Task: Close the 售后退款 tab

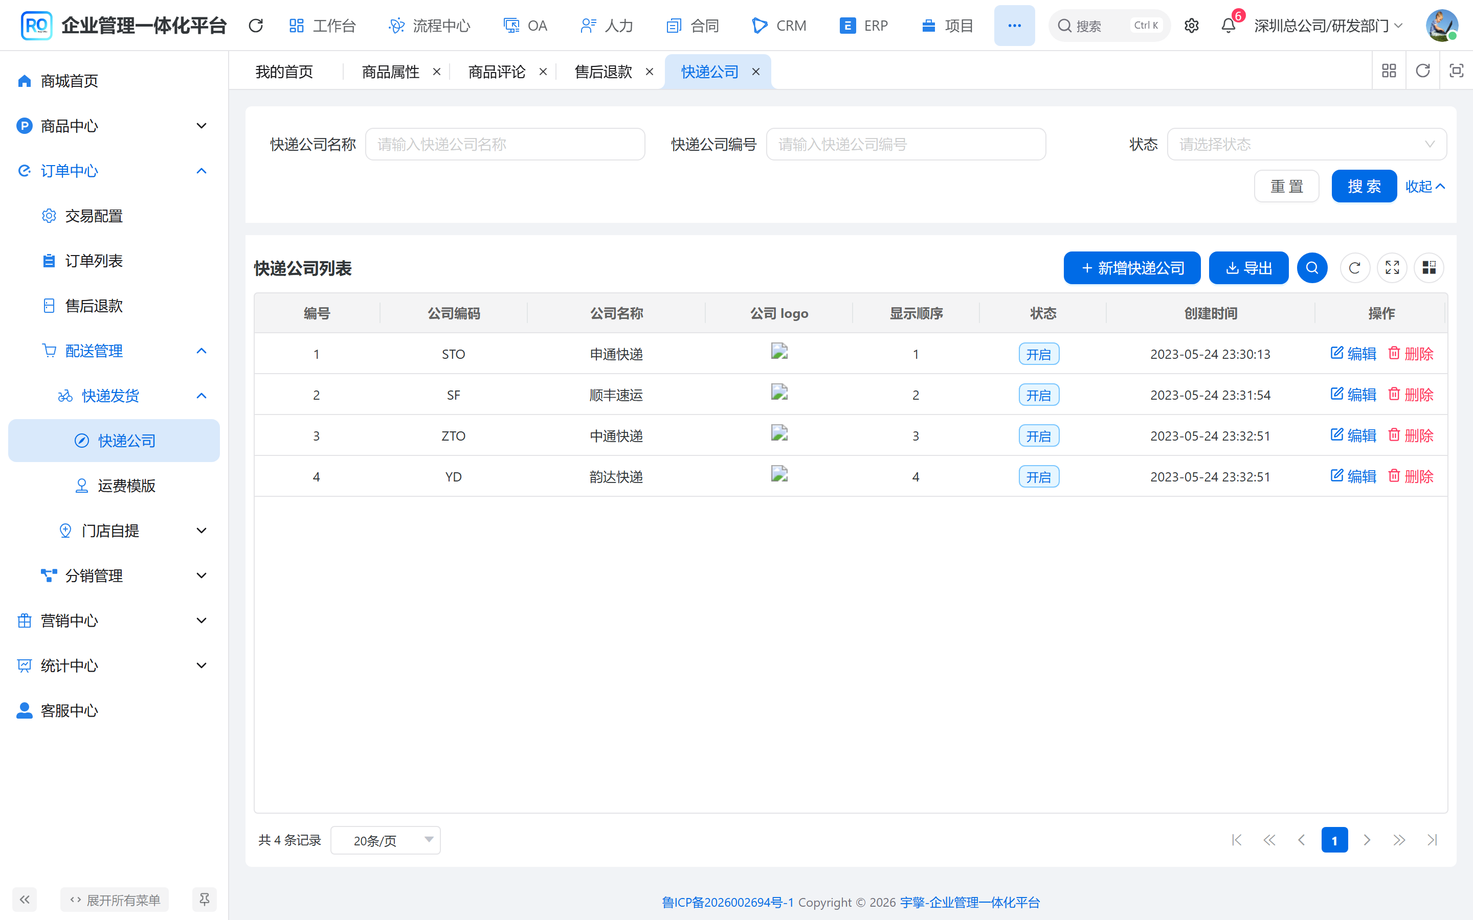Action: coord(650,72)
